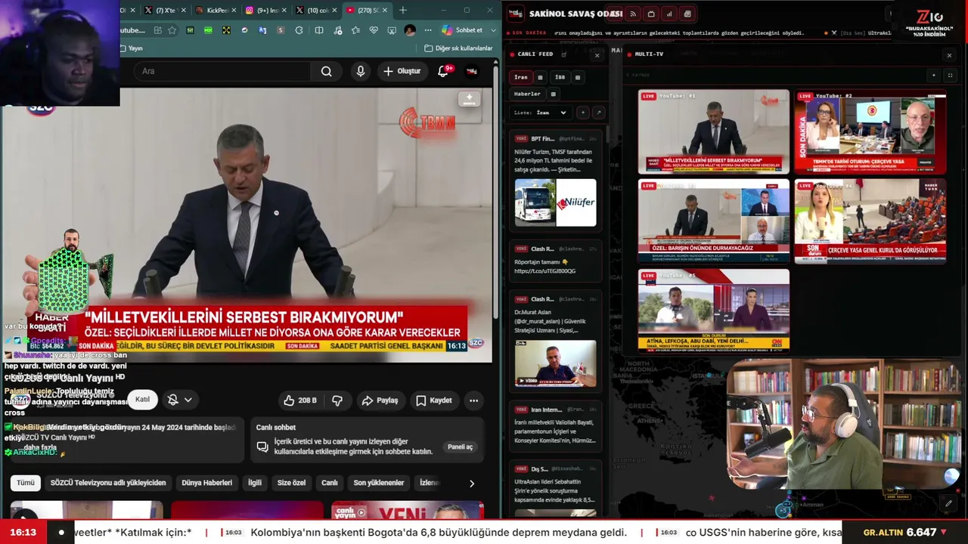Image resolution: width=968 pixels, height=544 pixels.
Task: Open the browser profile avatar
Action: [x=410, y=30]
